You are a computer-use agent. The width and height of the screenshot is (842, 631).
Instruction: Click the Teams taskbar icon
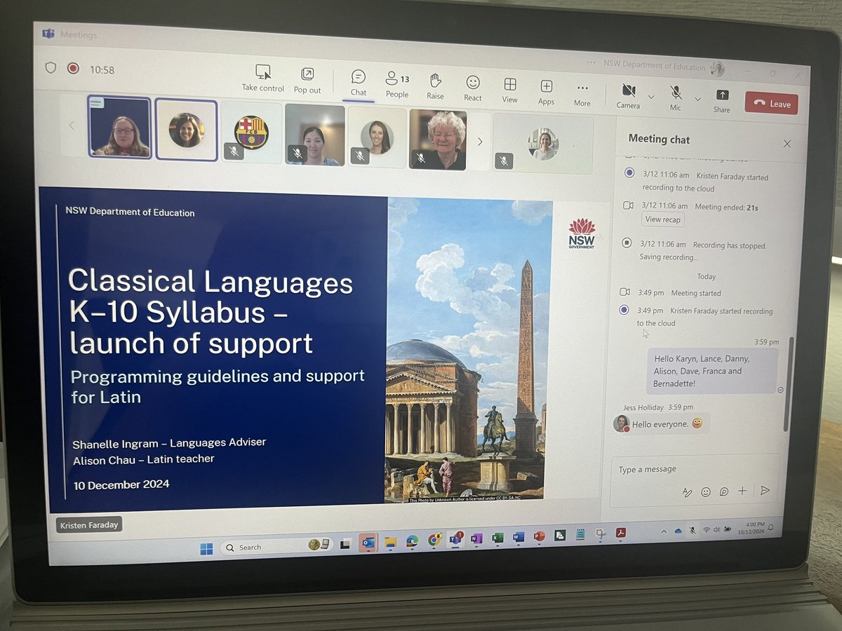pyautogui.click(x=455, y=539)
